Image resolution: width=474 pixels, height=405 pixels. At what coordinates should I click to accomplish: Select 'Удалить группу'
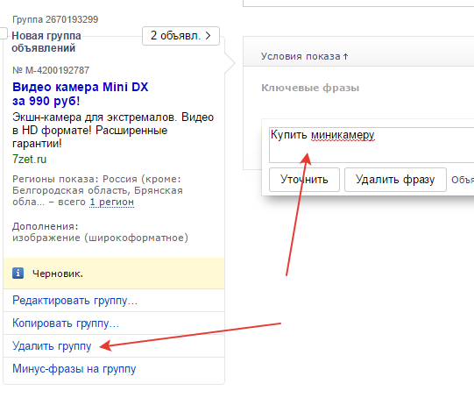(x=52, y=346)
